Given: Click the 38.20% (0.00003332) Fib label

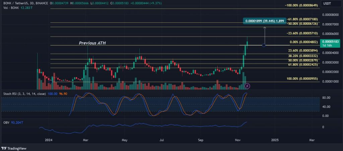Looking at the screenshot, I should (303, 56).
